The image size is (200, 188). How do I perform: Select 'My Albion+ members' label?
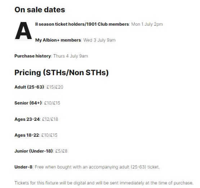point(58,40)
